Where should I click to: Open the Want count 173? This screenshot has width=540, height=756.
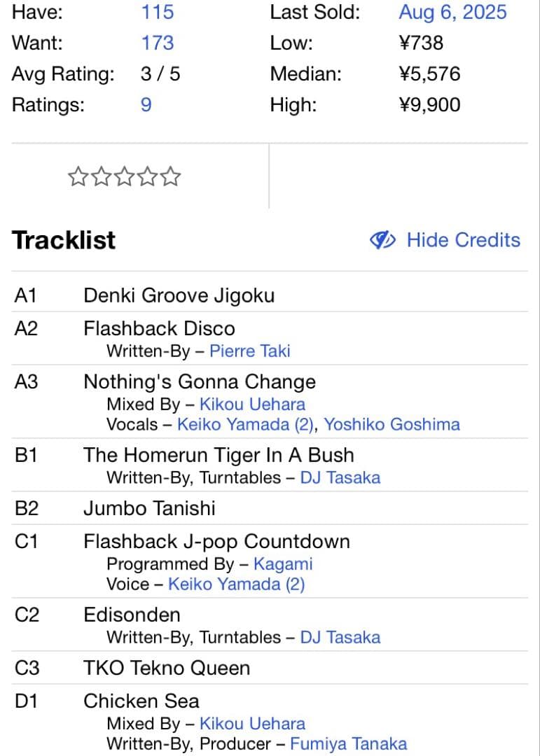[157, 43]
